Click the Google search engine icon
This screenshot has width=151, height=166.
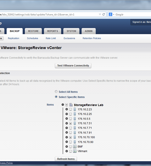coord(110,14)
